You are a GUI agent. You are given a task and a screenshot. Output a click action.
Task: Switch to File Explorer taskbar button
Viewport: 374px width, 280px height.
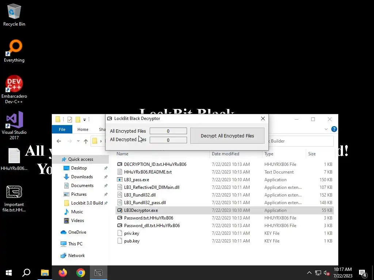tap(45, 273)
